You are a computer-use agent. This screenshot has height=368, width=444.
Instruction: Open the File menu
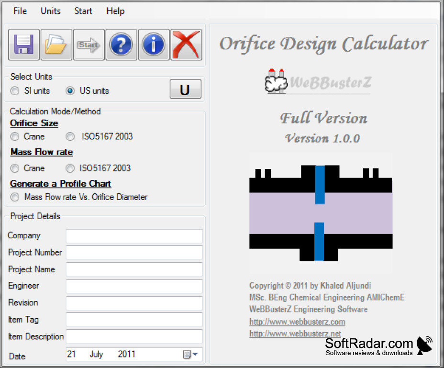20,11
